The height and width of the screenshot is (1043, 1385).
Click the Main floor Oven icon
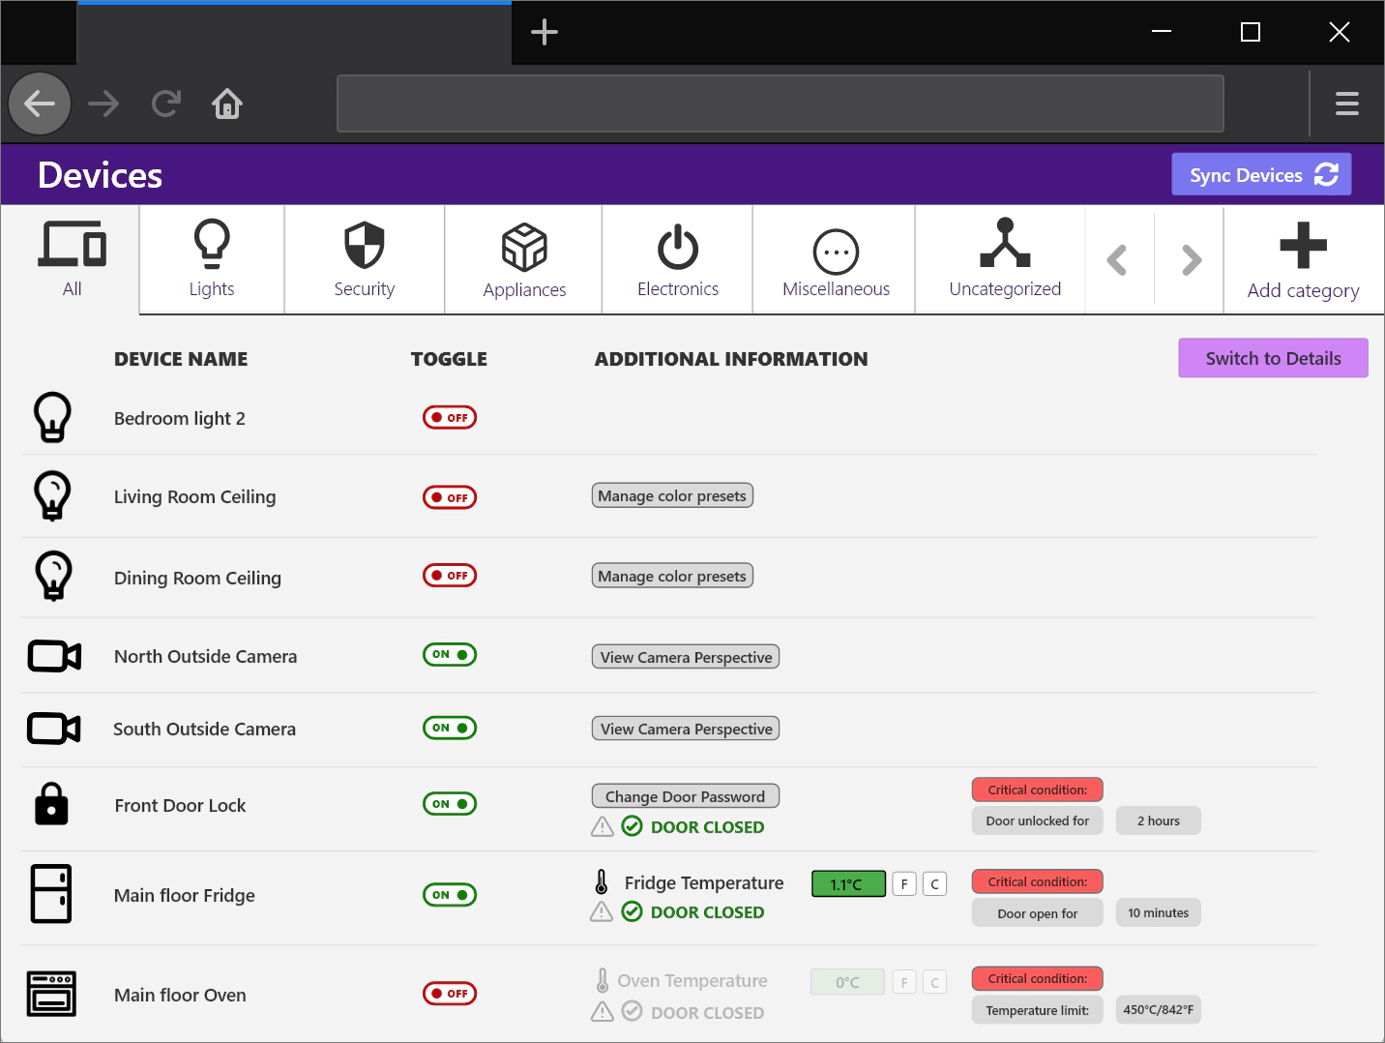(x=51, y=994)
